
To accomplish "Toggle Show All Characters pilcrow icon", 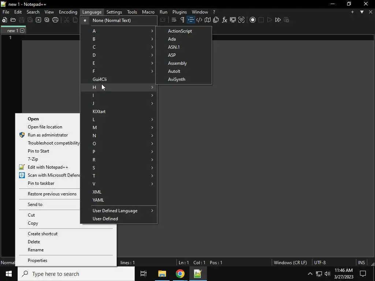I will tap(182, 20).
